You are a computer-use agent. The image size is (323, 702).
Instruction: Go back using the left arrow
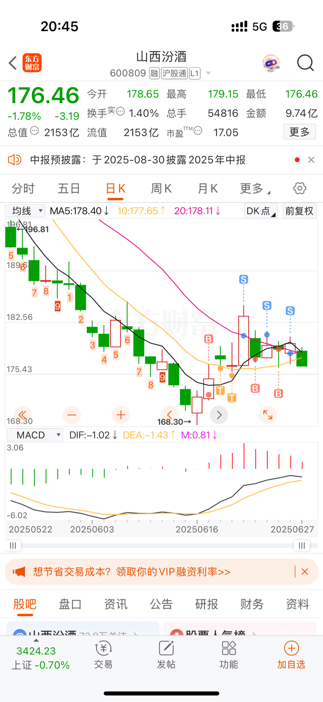[13, 63]
